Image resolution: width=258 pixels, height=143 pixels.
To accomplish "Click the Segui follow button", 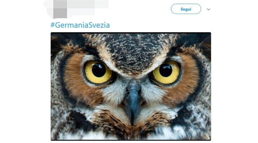I will coord(186,9).
